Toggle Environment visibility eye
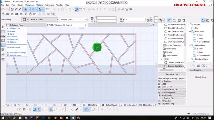 (8, 47)
